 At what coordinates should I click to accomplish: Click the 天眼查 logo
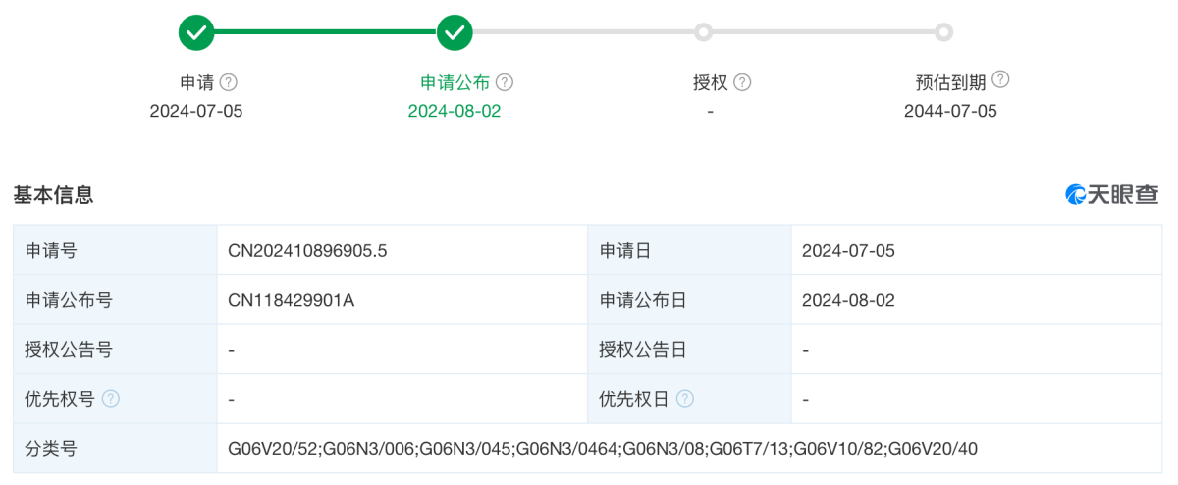coord(1112,194)
